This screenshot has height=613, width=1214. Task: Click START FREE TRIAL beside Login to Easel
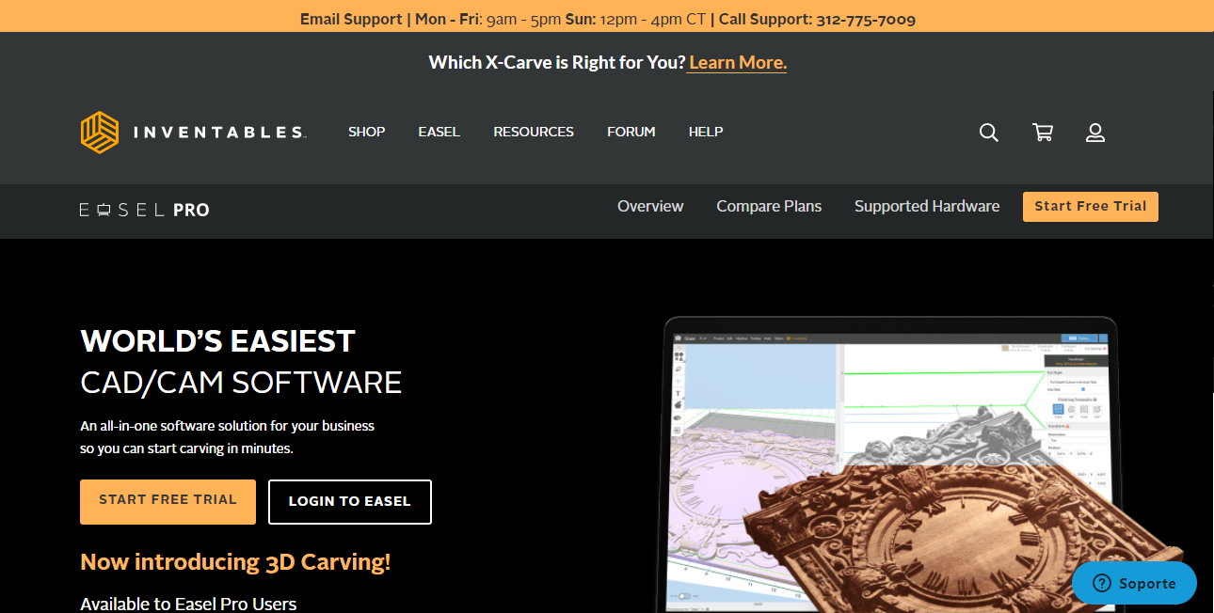click(x=168, y=501)
